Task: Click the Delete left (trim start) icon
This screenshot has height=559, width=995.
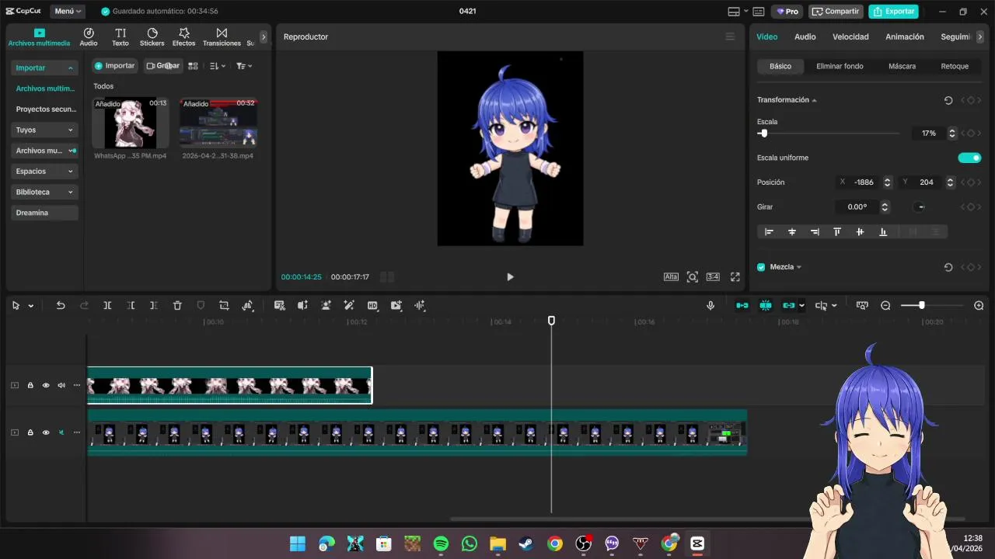Action: pyautogui.click(x=131, y=306)
